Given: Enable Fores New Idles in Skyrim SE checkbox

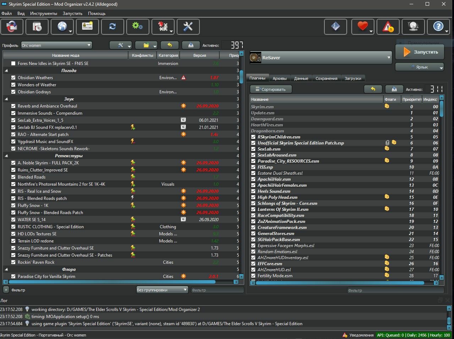Looking at the screenshot, I should [x=13, y=64].
